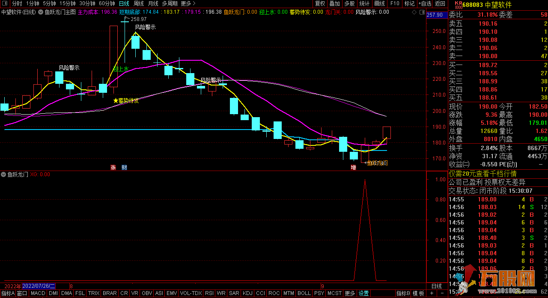The height and width of the screenshot is (298, 548).
Task: Click the 涨 marker below the candlestick chart
Action: pos(113,167)
